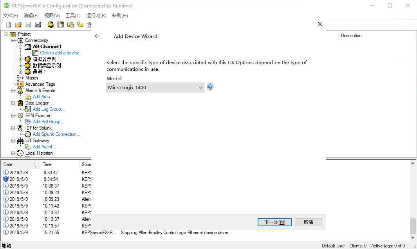Open the 视图(V) menu
The width and height of the screenshot is (417, 249).
pyautogui.click(x=52, y=15)
